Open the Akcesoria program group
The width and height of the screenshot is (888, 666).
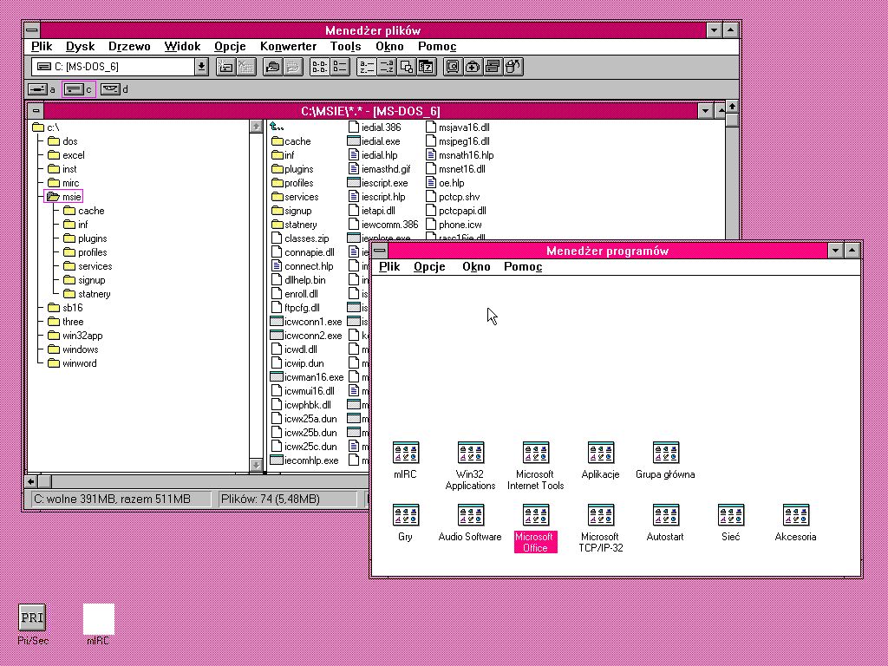[x=795, y=514]
